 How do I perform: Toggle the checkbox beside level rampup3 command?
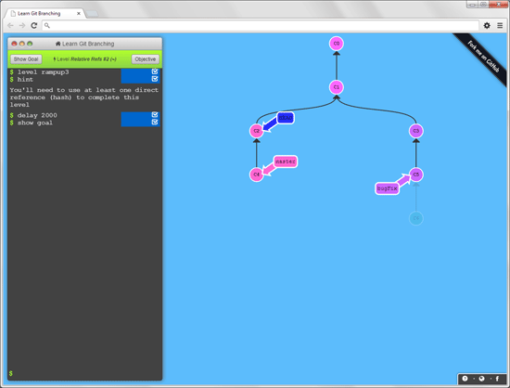[x=155, y=71]
